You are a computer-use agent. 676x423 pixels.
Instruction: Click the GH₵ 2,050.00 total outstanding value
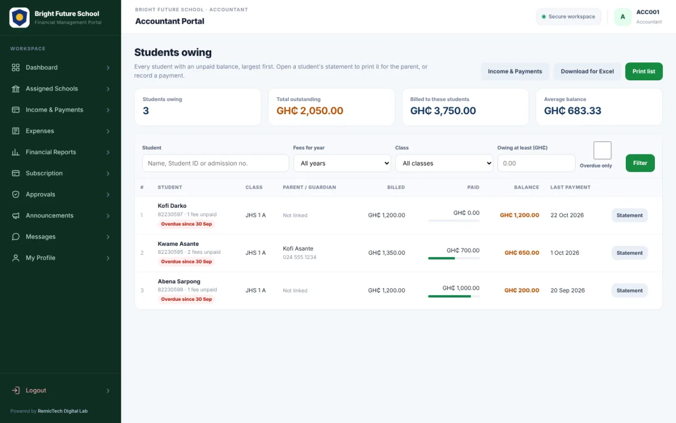click(x=310, y=111)
